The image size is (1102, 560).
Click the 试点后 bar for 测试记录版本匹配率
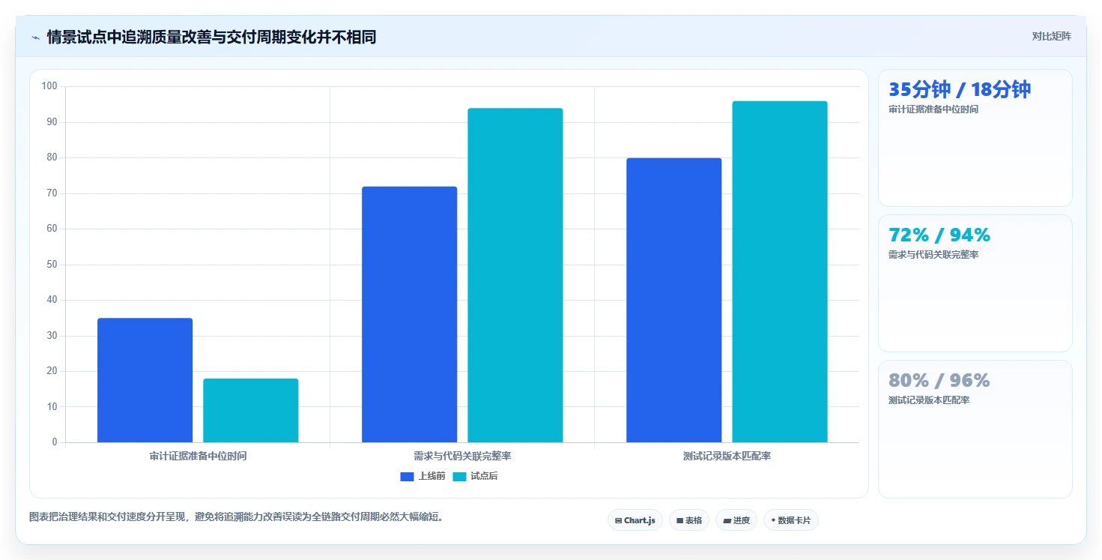(x=780, y=271)
